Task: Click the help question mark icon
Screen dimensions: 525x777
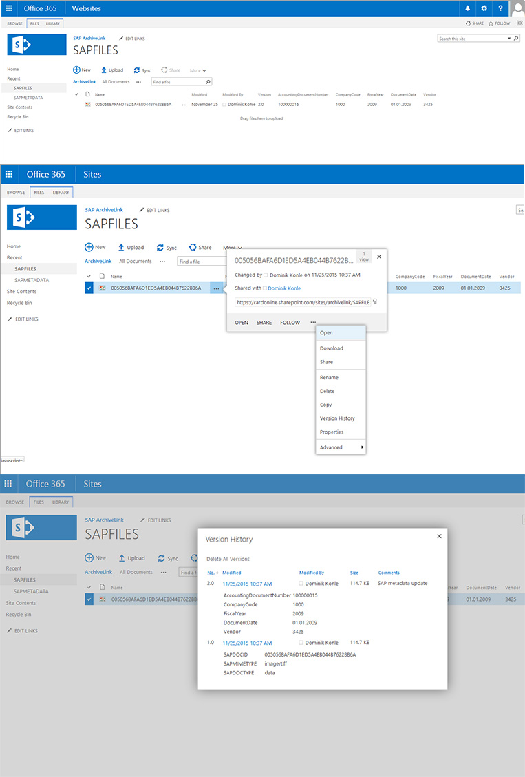Action: tap(500, 8)
